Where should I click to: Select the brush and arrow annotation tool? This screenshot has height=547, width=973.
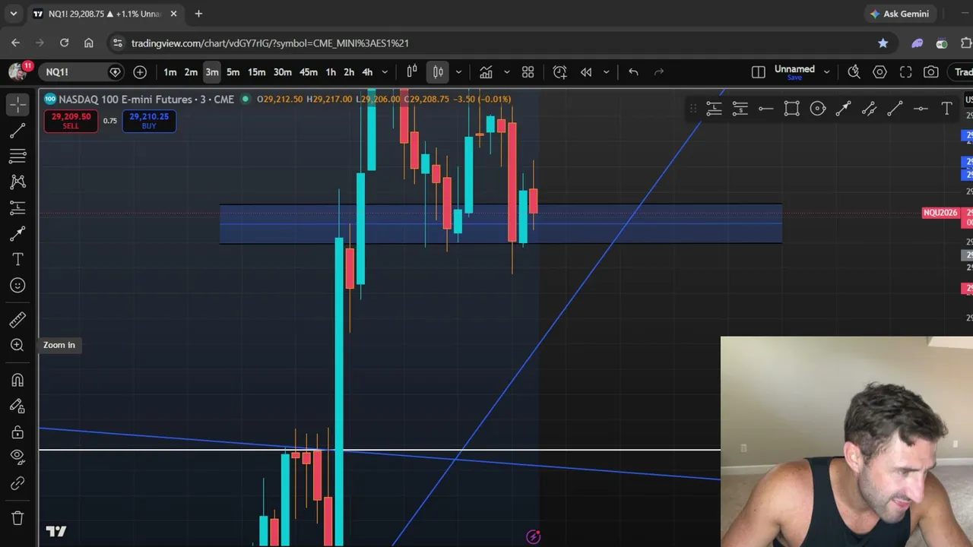click(17, 233)
